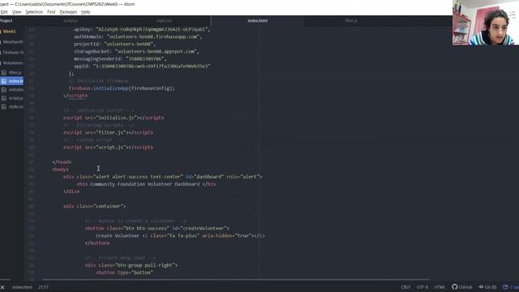Open the GitHub panel from status bar
Image resolution: width=519 pixels, height=292 pixels.
click(462, 287)
